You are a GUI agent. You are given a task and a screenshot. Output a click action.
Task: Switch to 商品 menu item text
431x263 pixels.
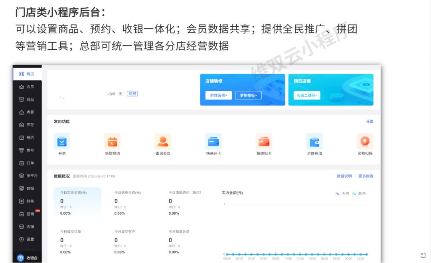30,99
